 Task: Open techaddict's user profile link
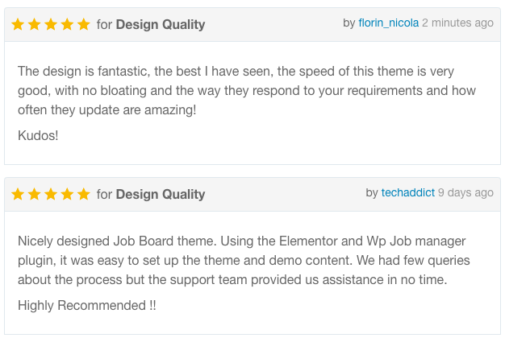(407, 193)
